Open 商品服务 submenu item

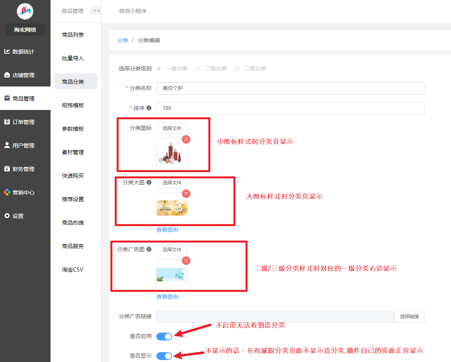73,246
